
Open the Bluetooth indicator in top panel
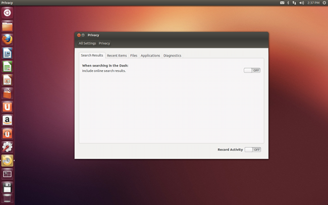click(288, 3)
